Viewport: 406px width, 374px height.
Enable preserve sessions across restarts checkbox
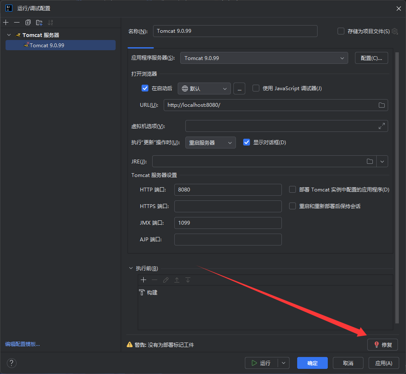click(x=292, y=206)
